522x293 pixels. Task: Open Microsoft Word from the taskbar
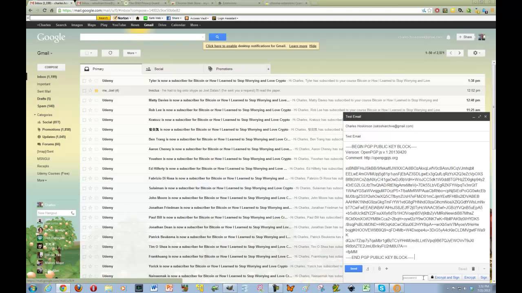click(154, 288)
